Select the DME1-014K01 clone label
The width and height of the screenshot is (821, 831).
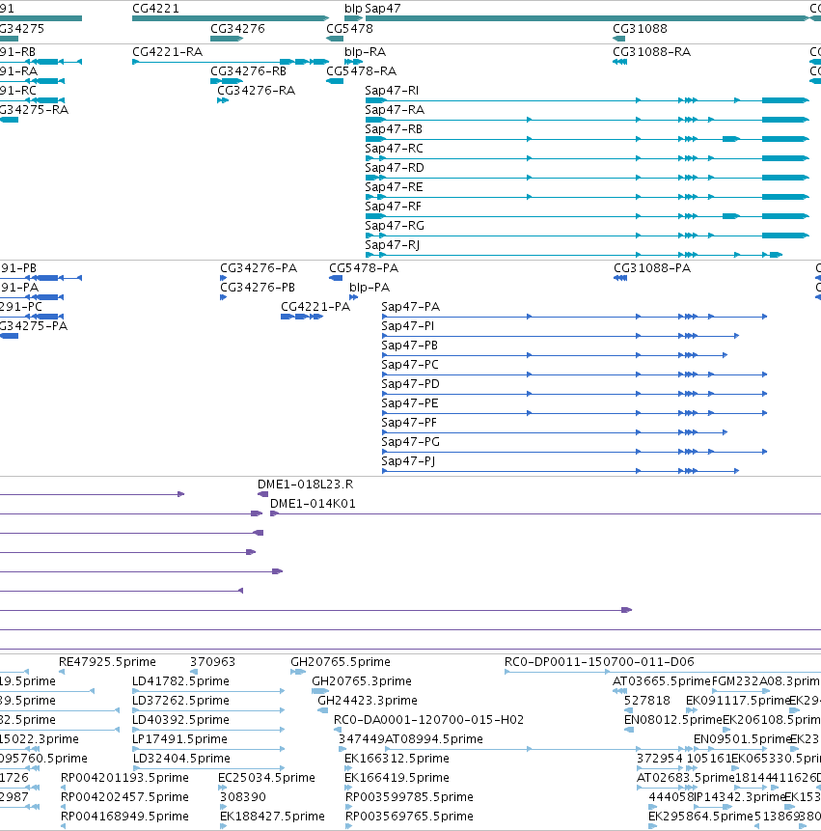tap(313, 504)
